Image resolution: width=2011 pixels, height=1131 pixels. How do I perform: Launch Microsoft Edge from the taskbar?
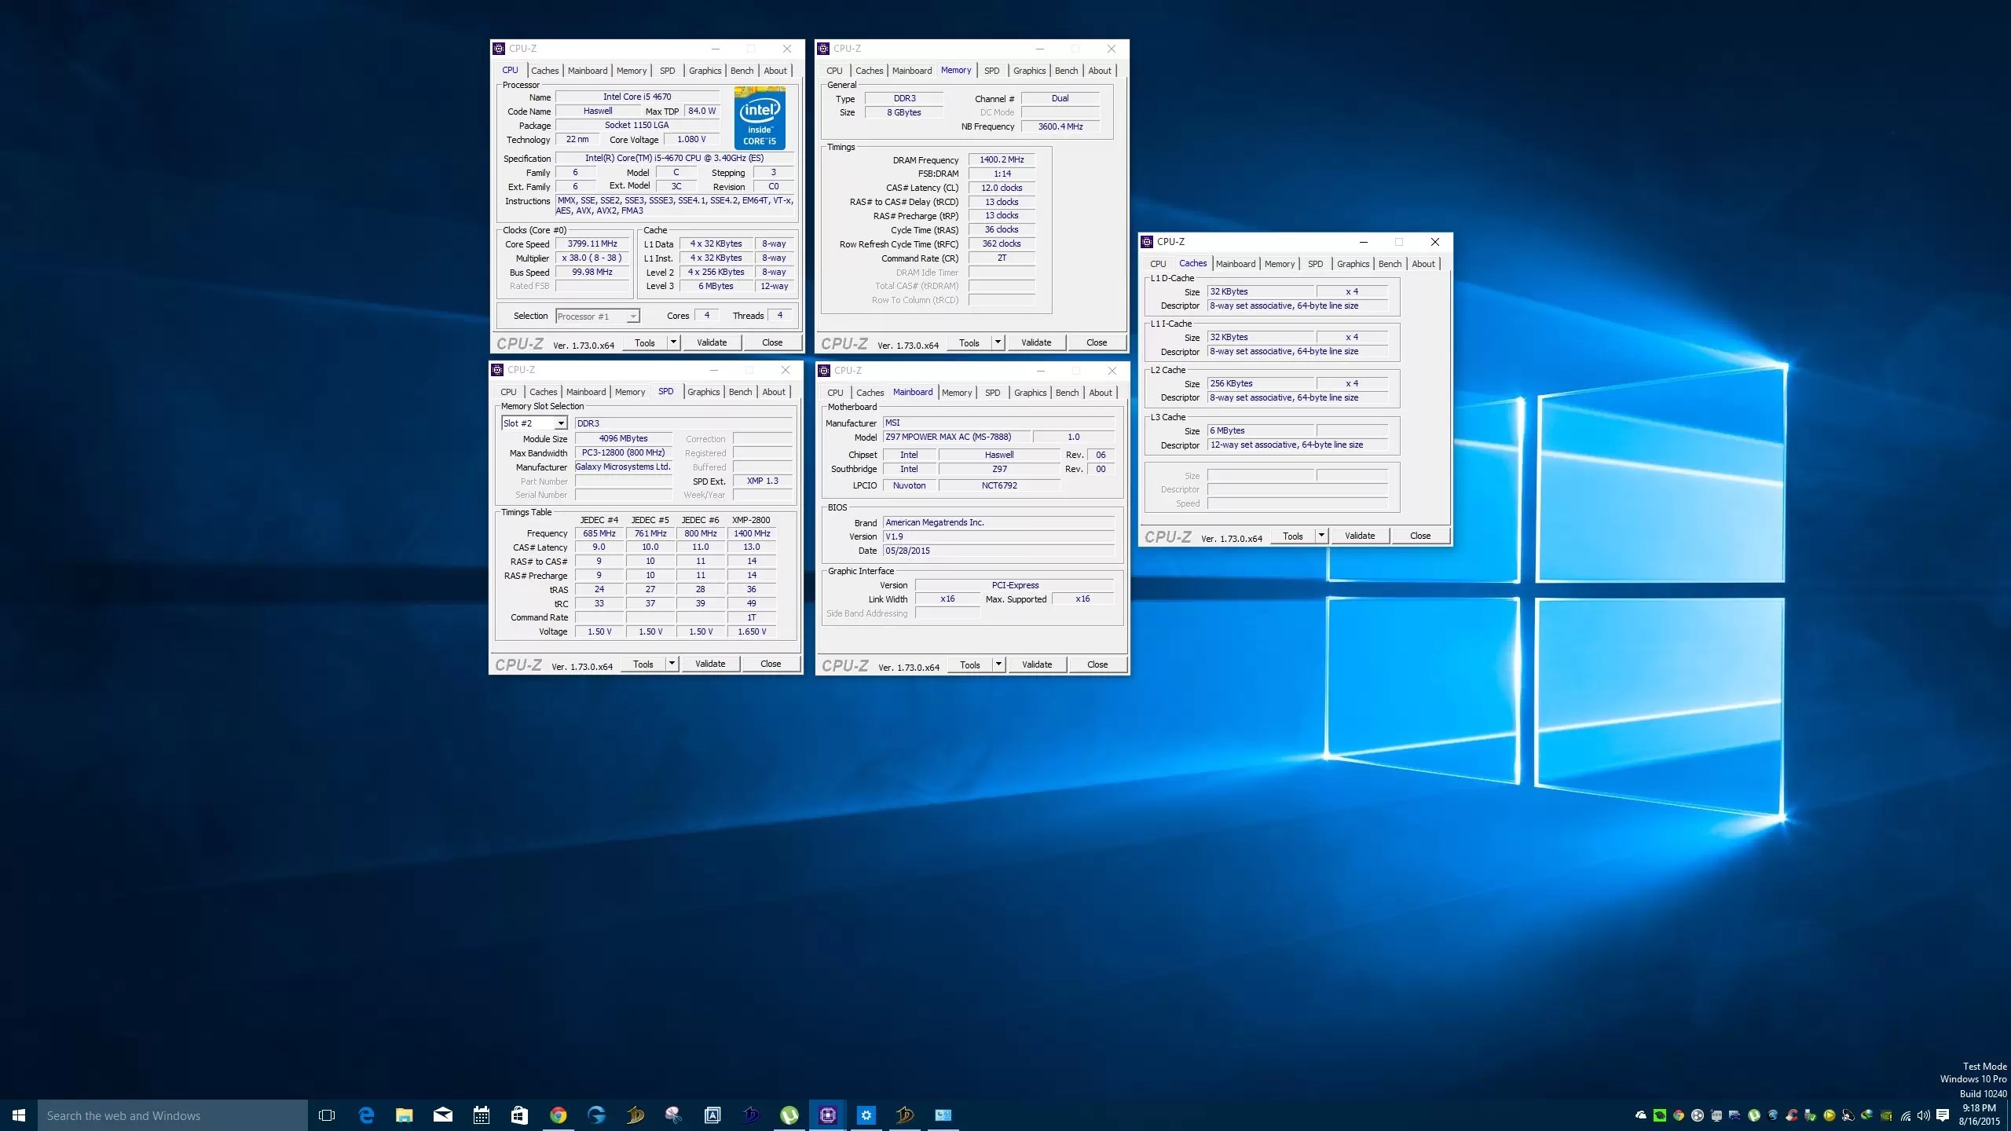coord(366,1115)
